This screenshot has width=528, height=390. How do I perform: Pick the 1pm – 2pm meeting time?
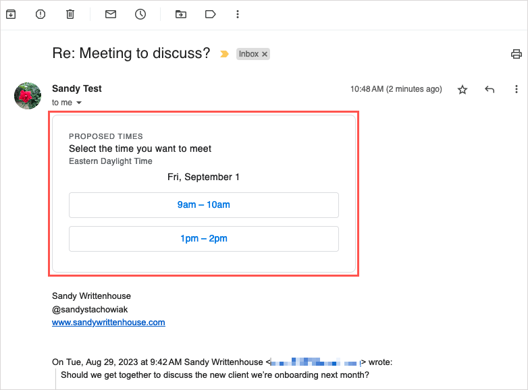pyautogui.click(x=203, y=238)
